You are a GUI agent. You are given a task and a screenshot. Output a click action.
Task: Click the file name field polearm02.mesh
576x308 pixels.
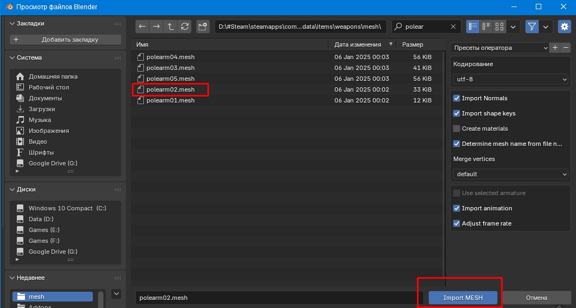(x=279, y=298)
